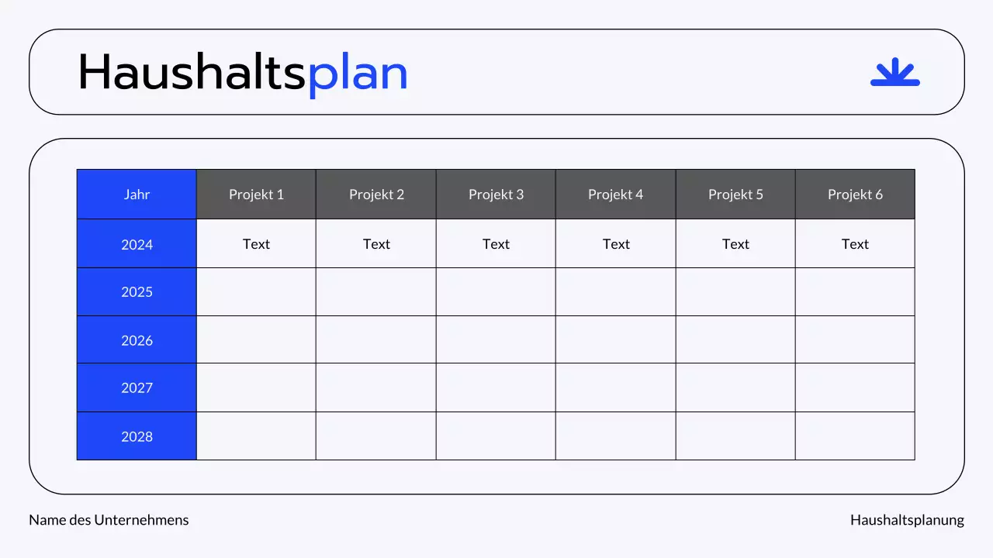Click the Text cell under Projekt 6
This screenshot has width=993, height=558.
coord(855,244)
